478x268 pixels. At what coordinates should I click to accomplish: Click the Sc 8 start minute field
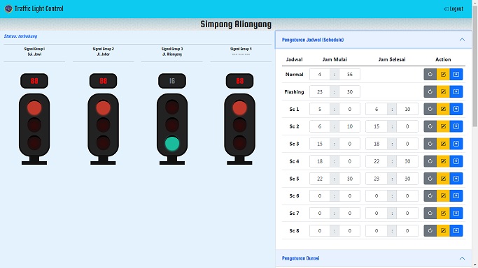pos(350,230)
